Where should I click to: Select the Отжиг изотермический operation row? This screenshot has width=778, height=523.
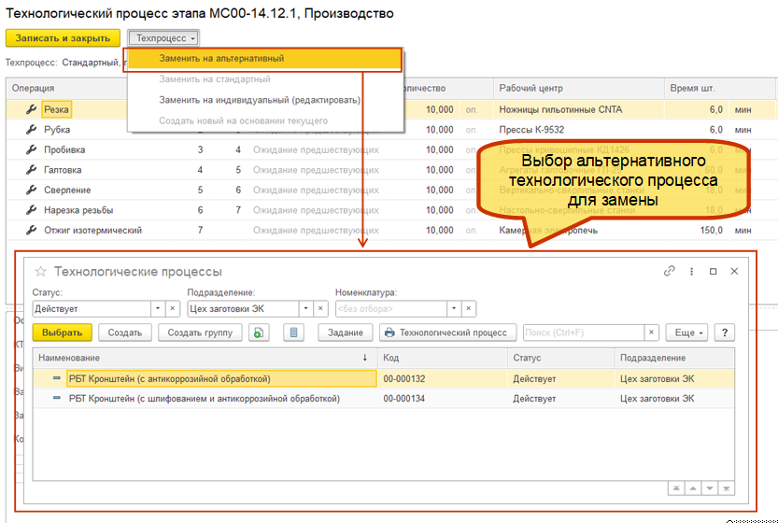92,231
